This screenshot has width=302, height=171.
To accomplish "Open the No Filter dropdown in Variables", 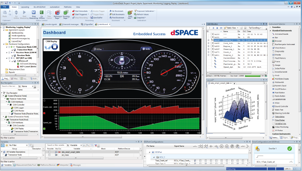I will click(x=27, y=145).
